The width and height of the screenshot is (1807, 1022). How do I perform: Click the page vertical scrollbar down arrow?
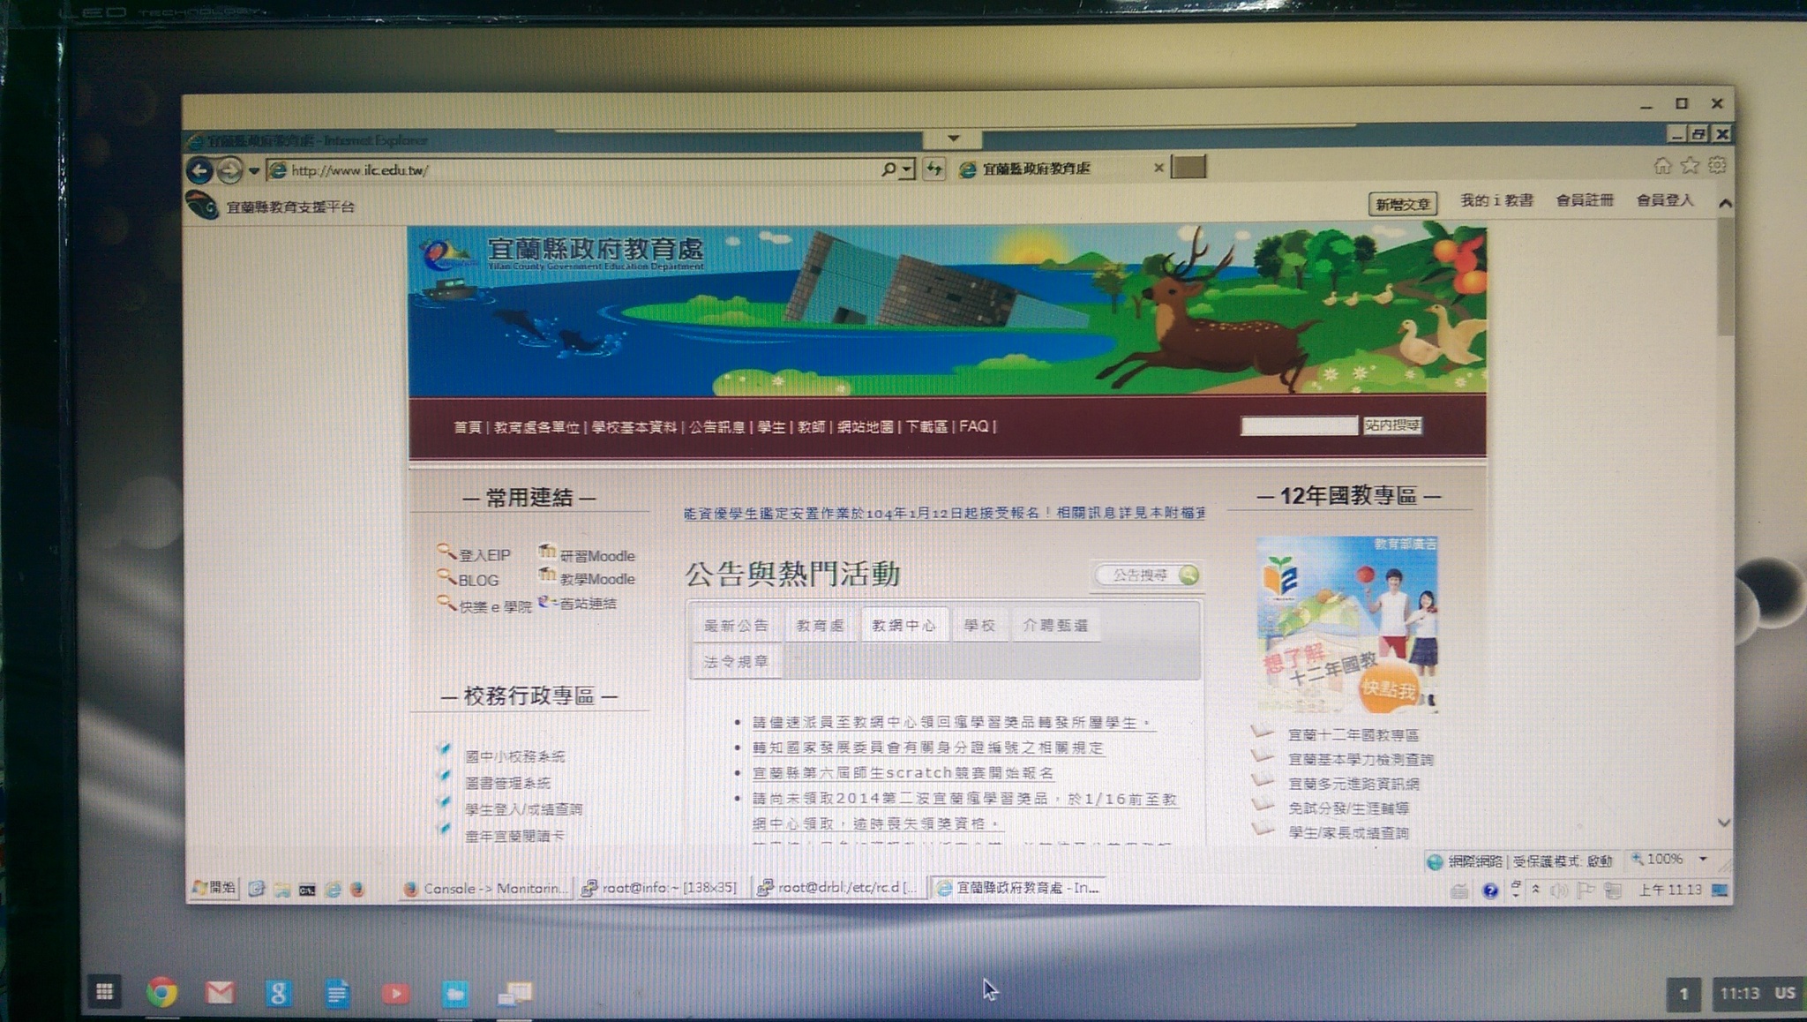(x=1724, y=823)
